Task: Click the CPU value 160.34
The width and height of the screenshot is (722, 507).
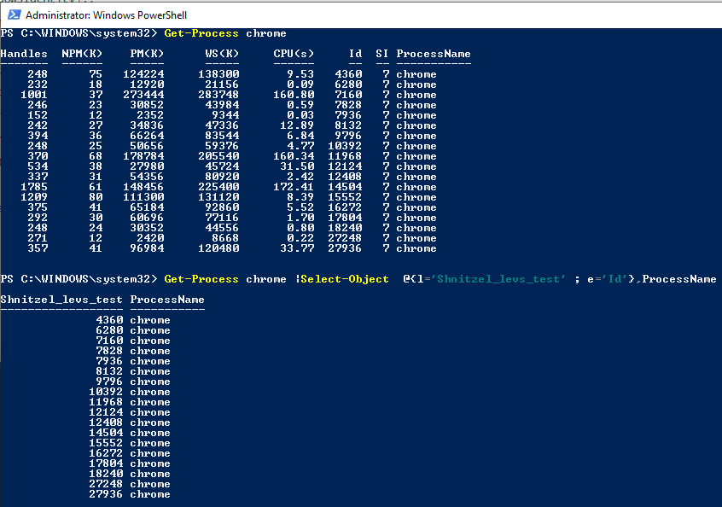Action: click(x=294, y=156)
